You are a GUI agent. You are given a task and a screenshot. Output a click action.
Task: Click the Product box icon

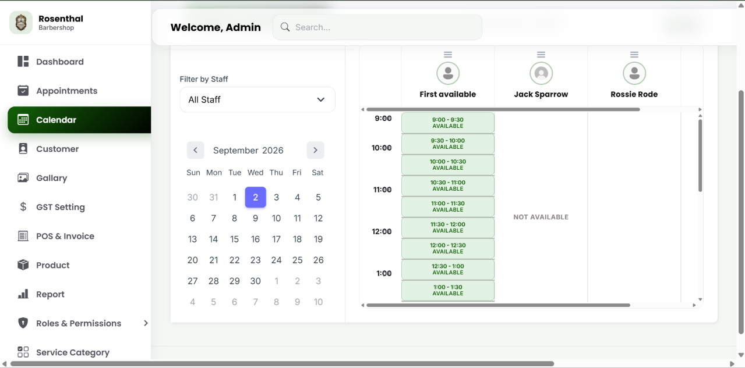(23, 265)
